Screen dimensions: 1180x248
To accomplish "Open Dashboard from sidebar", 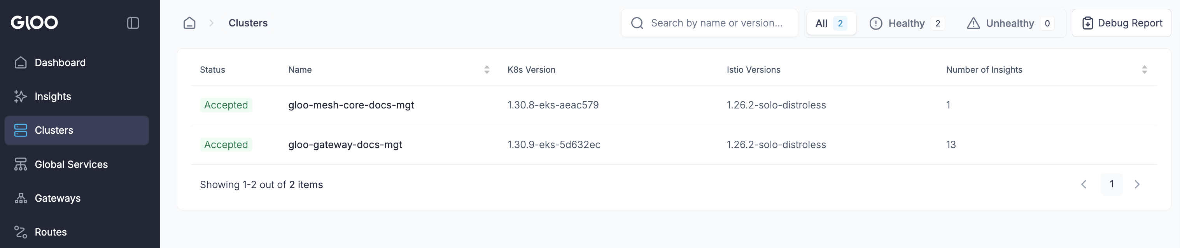I will click(77, 63).
